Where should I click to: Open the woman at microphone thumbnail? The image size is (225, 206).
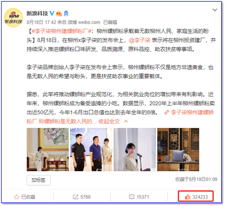[x=134, y=149]
